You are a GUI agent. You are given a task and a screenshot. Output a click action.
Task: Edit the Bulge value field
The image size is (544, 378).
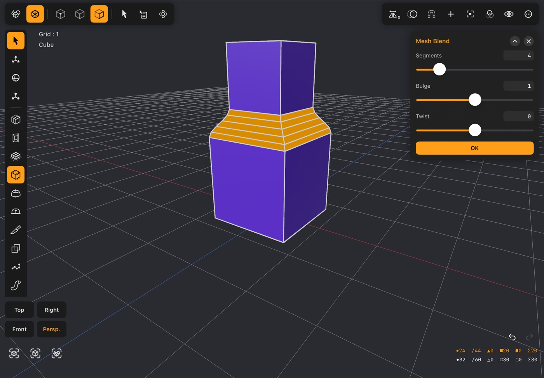(x=518, y=86)
